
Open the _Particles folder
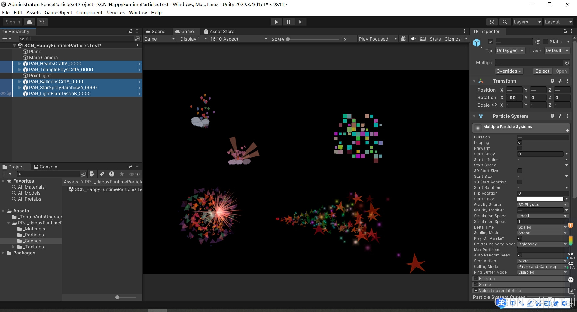(x=34, y=235)
